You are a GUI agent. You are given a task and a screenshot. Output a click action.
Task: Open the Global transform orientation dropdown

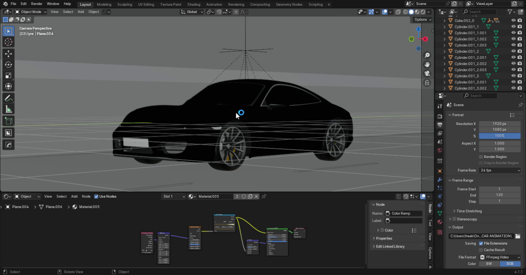(x=192, y=12)
